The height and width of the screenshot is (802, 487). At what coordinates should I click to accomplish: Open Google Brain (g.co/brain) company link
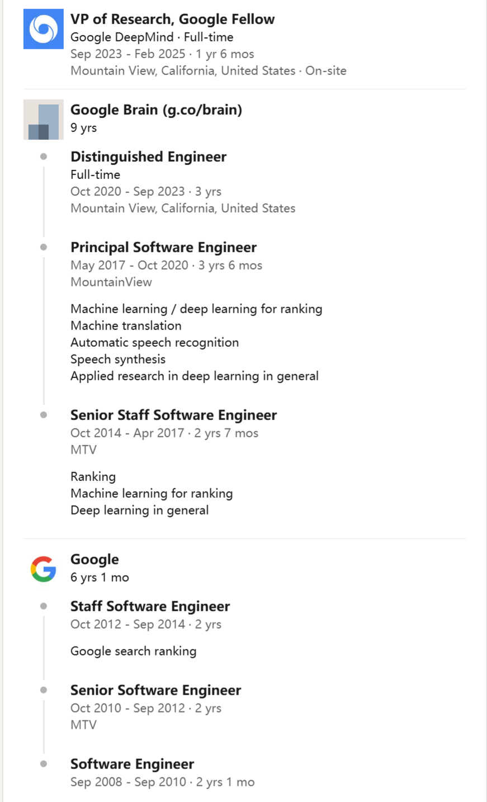[x=156, y=110]
